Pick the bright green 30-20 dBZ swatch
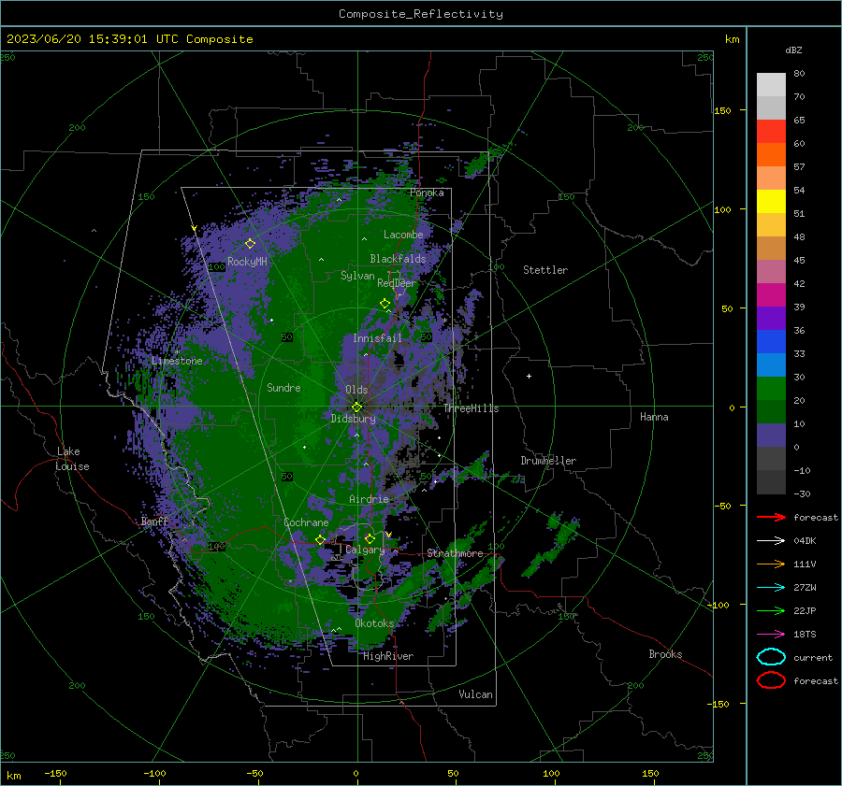The width and height of the screenshot is (842, 786). [x=771, y=389]
